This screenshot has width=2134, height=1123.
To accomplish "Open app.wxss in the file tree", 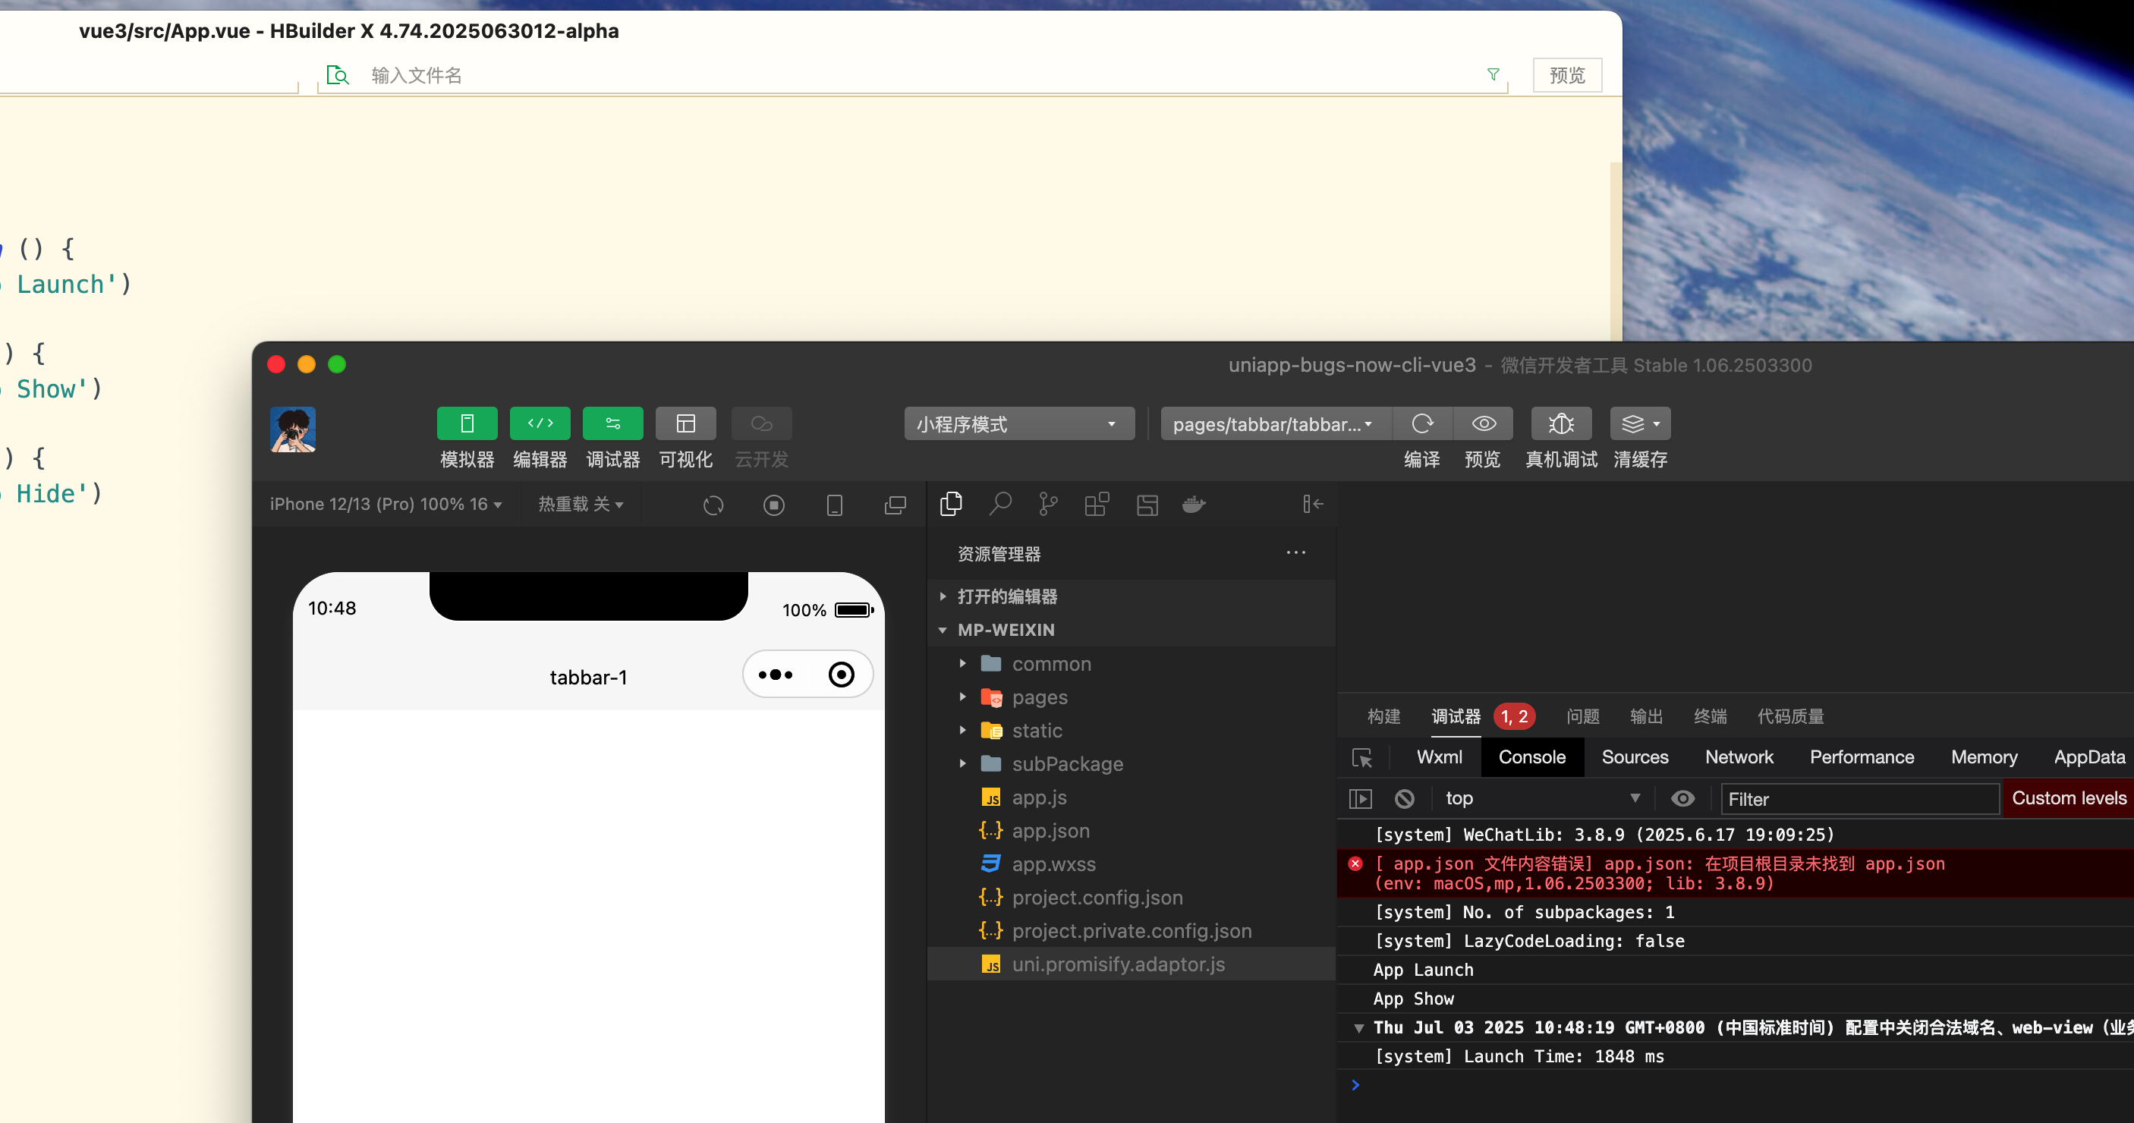I will [1131, 863].
